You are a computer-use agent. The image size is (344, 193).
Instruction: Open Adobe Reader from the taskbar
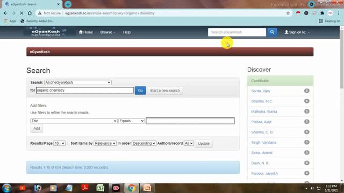click(x=85, y=188)
